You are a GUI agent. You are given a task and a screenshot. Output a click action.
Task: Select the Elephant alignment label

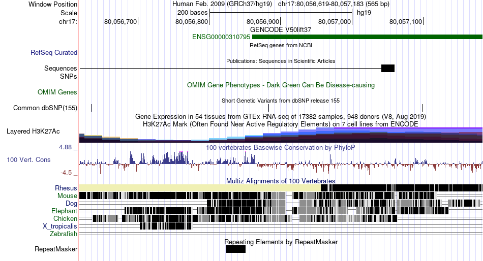click(65, 211)
